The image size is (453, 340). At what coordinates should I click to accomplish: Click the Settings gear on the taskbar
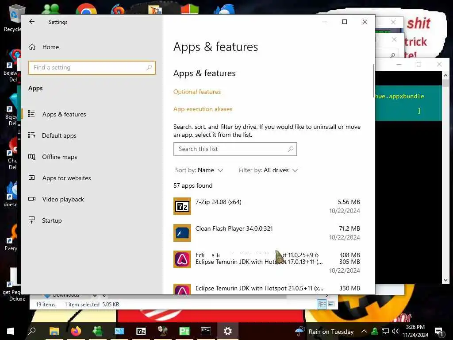point(228,331)
